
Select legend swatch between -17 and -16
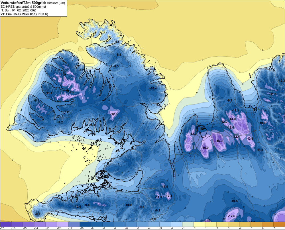coord(6,224)
